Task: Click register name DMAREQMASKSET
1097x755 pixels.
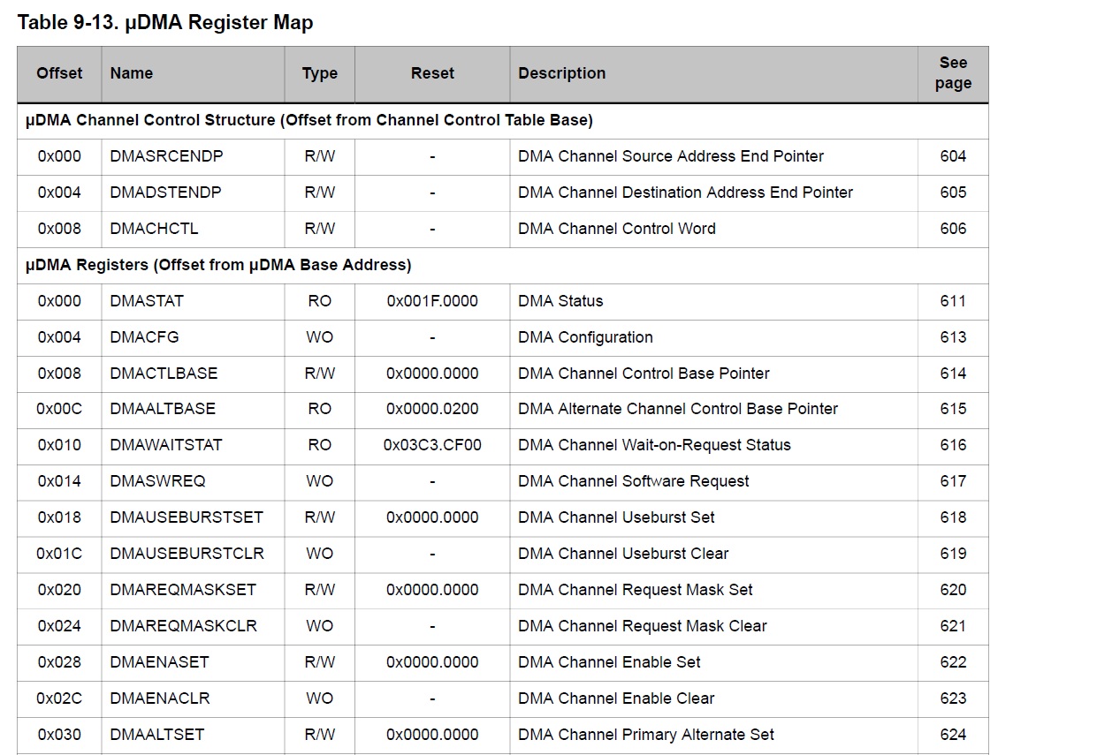Action: click(183, 590)
